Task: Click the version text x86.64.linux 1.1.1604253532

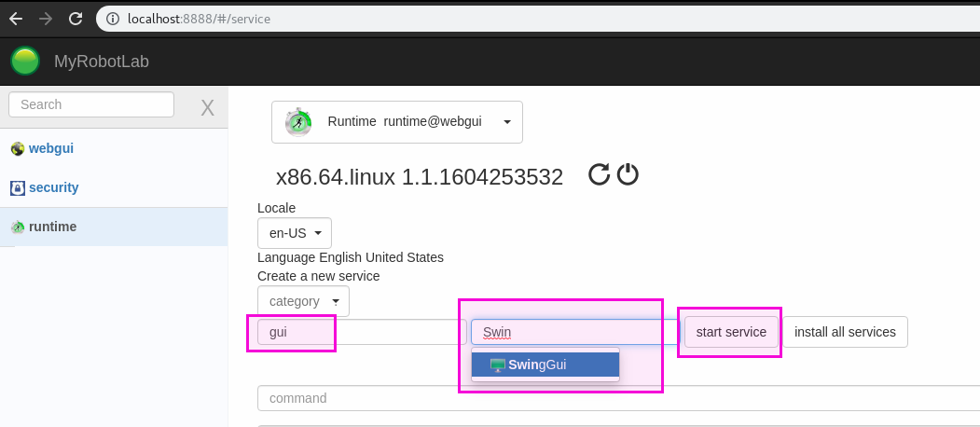Action: (420, 177)
